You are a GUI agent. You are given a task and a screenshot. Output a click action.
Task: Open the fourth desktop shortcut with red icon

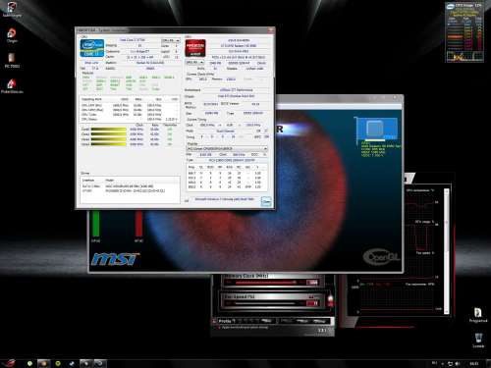[x=12, y=86]
